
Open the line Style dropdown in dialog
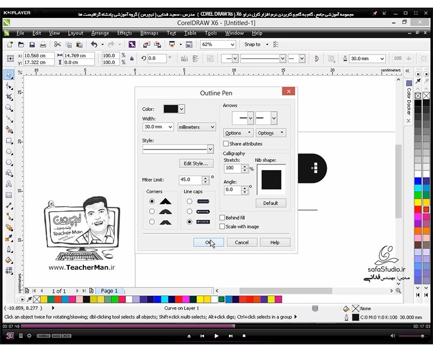210,149
